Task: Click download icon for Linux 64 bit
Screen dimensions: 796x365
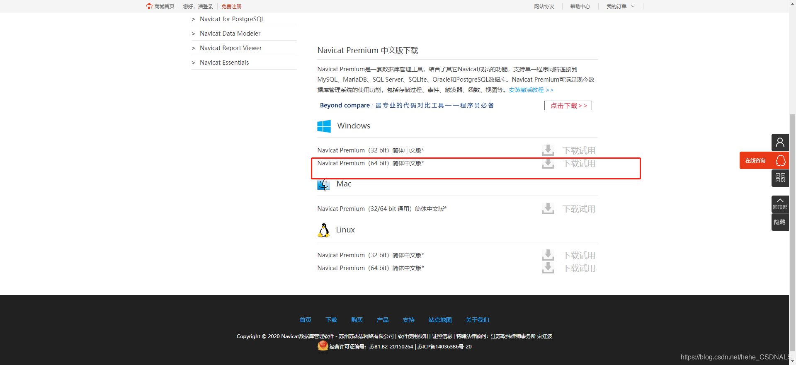Action: coord(548,268)
